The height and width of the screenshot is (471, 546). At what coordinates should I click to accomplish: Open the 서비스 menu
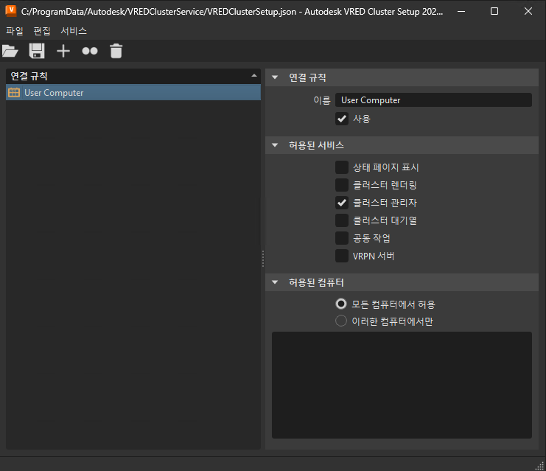pyautogui.click(x=74, y=31)
